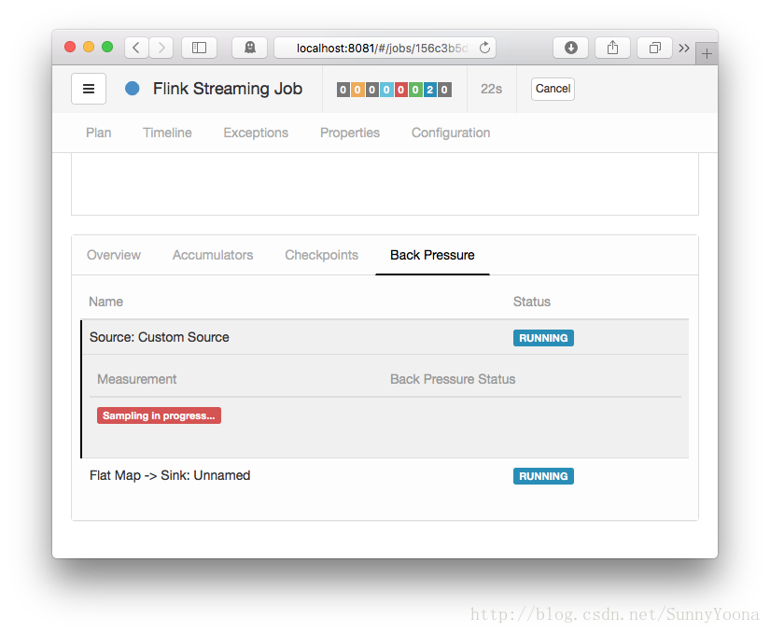Reload the page with refresh icon
The image size is (770, 633).
coord(484,48)
